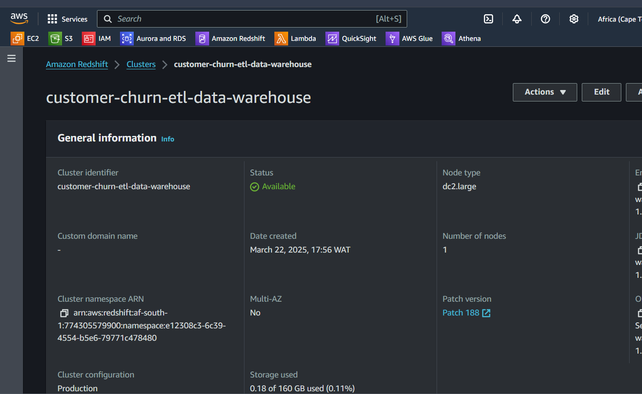This screenshot has height=394, width=642.
Task: Go to the Amazon Redshift breadcrumb link
Action: [x=77, y=64]
